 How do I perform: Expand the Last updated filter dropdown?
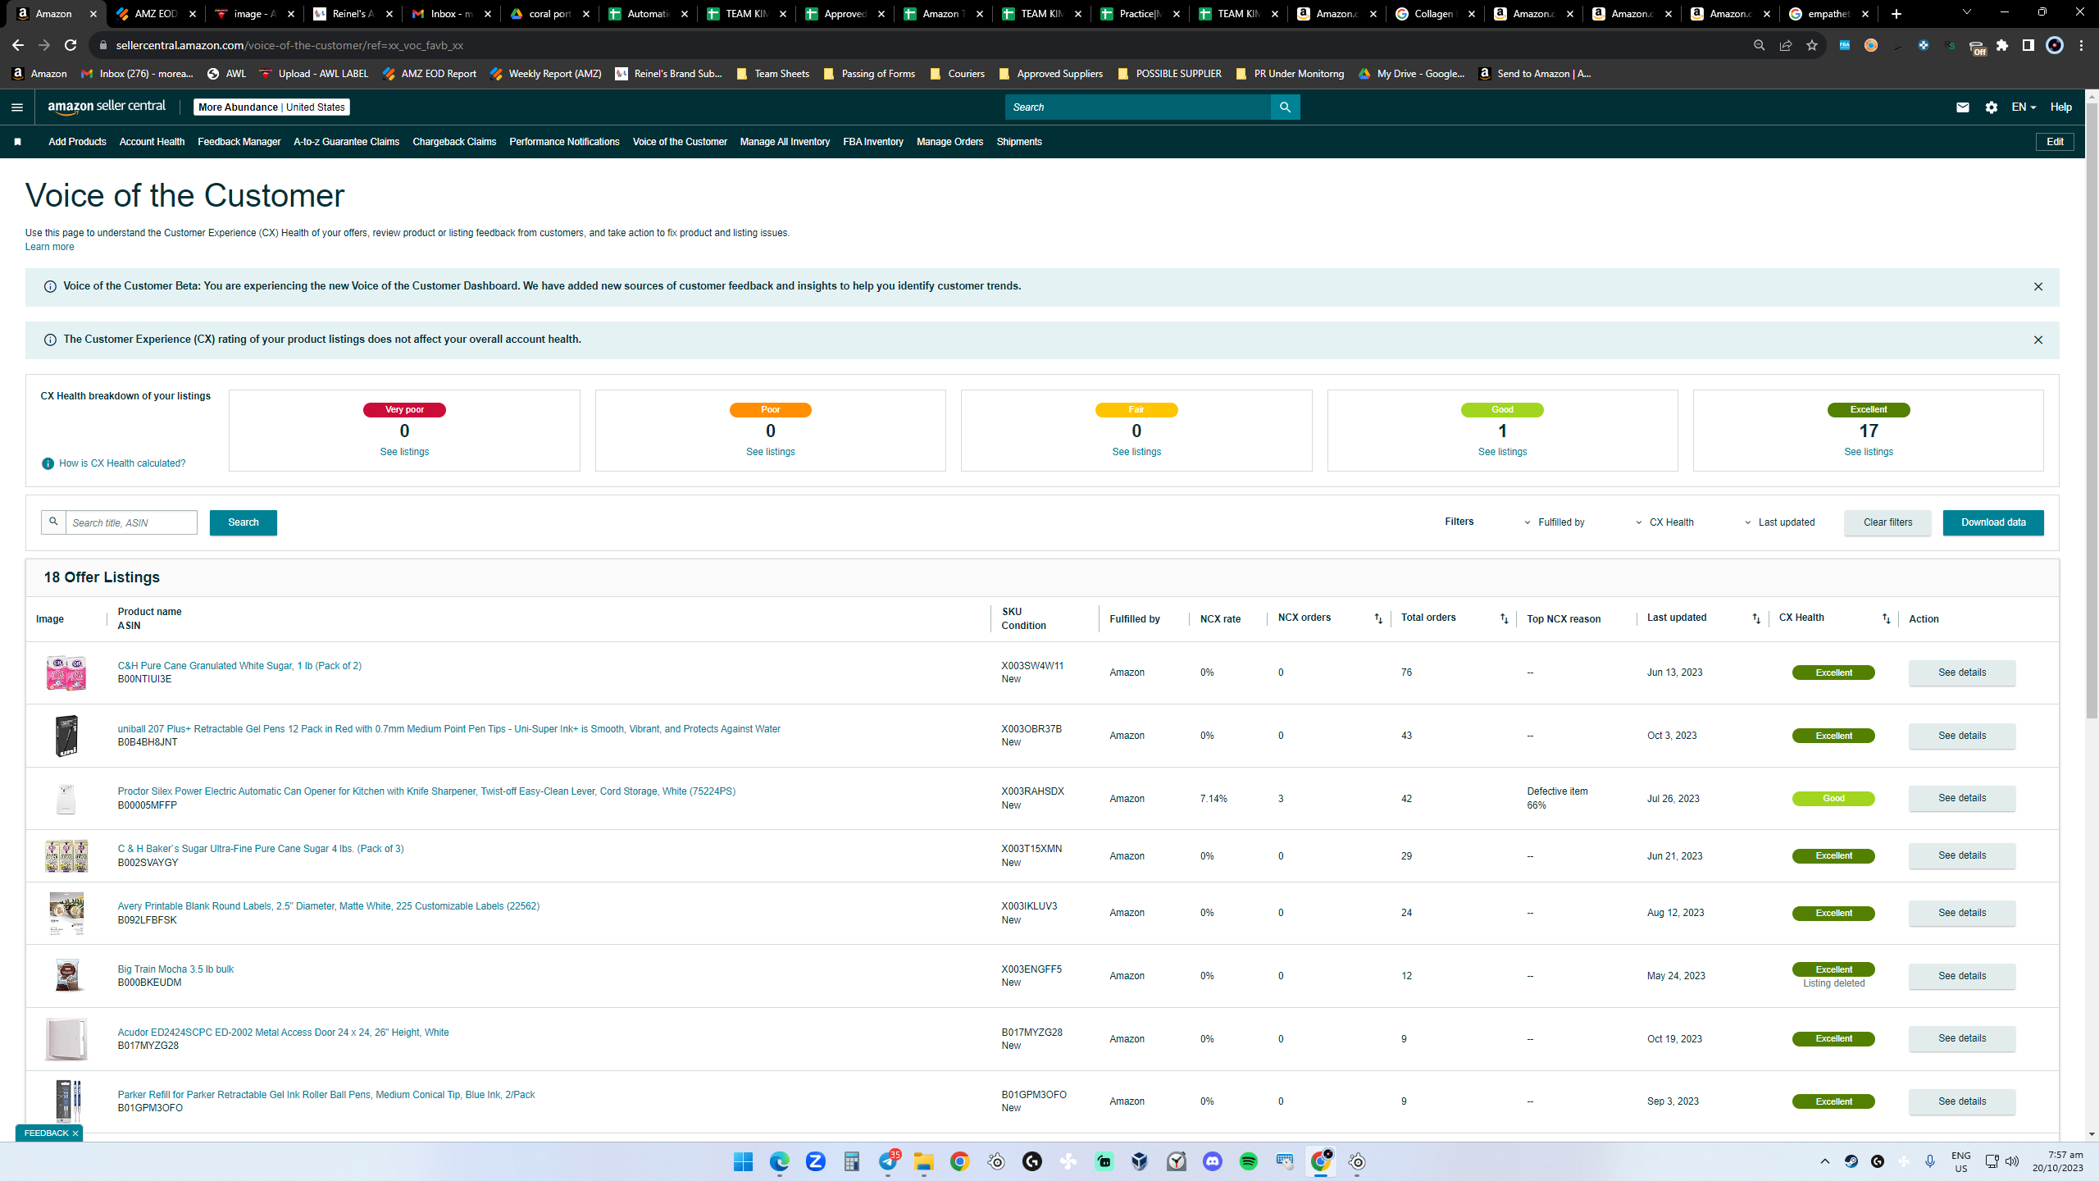coord(1779,522)
